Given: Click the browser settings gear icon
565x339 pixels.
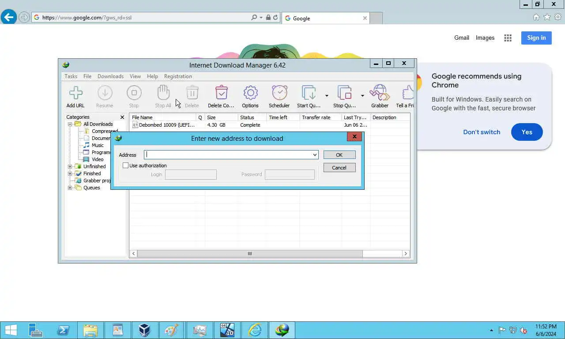Looking at the screenshot, I should [x=558, y=17].
